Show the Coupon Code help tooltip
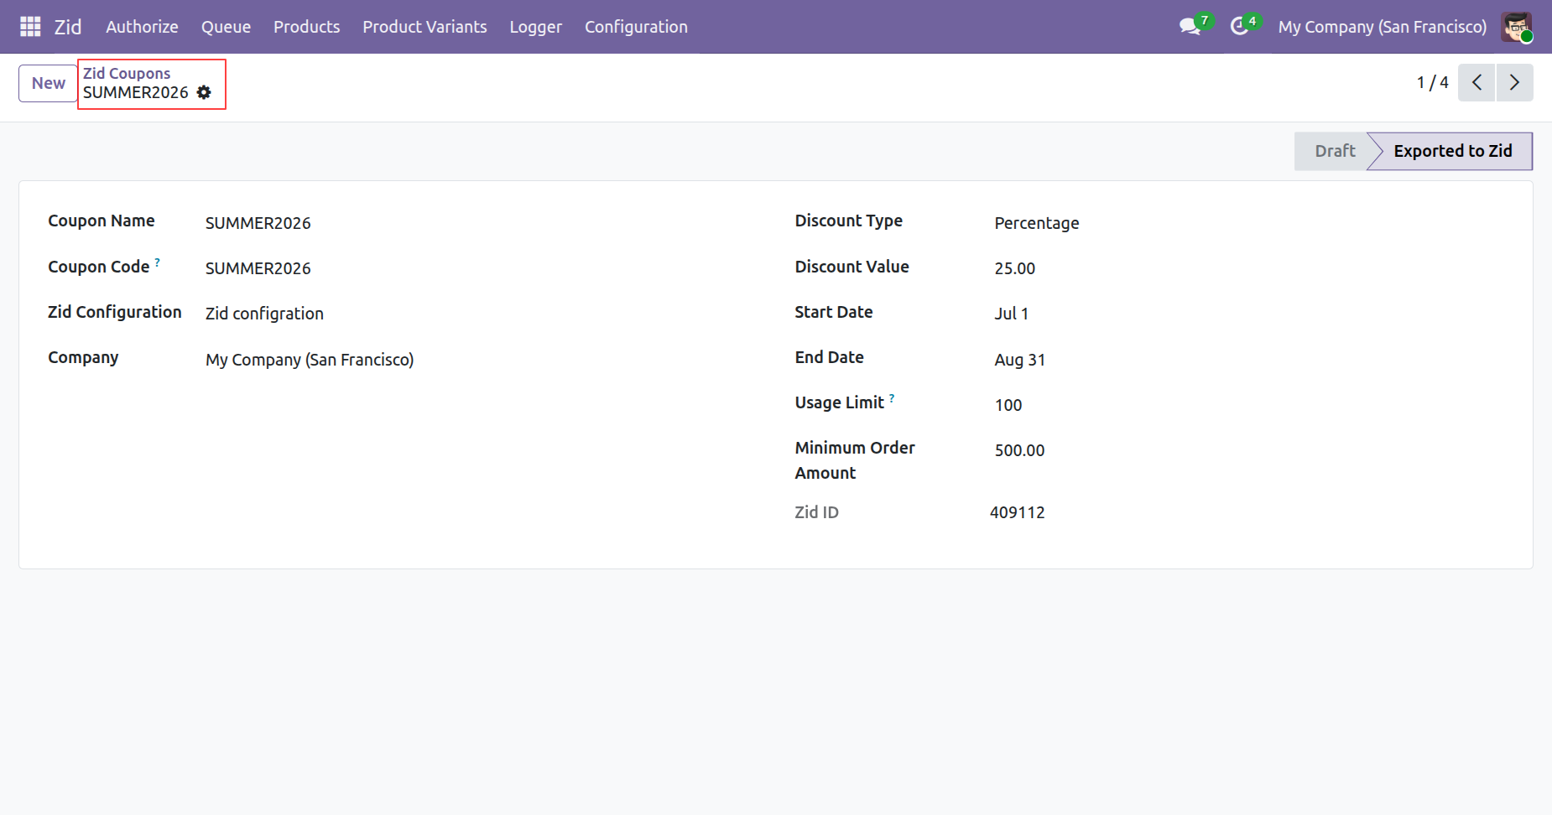The image size is (1552, 815). coord(157,262)
